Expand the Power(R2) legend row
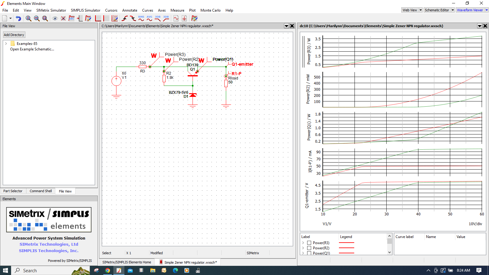This screenshot has height=275, width=489. pos(303,248)
